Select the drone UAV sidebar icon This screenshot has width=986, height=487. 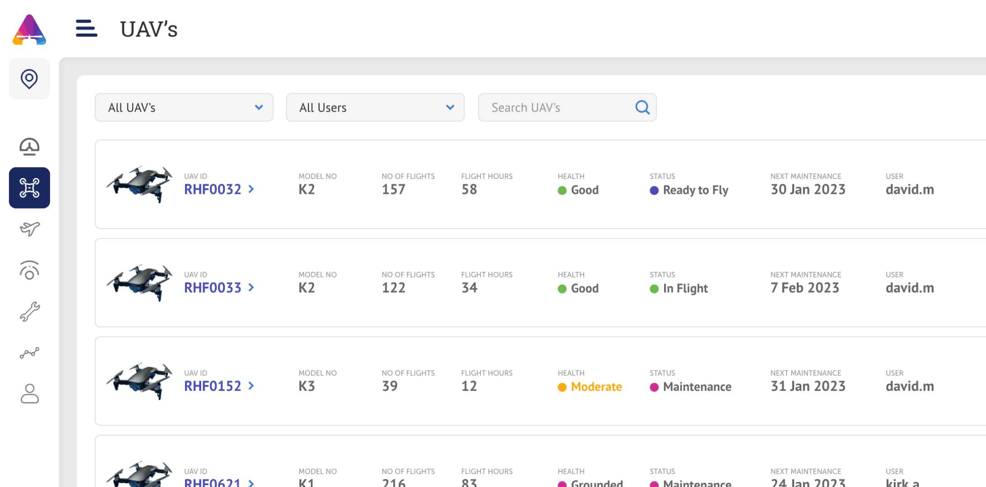tap(29, 188)
